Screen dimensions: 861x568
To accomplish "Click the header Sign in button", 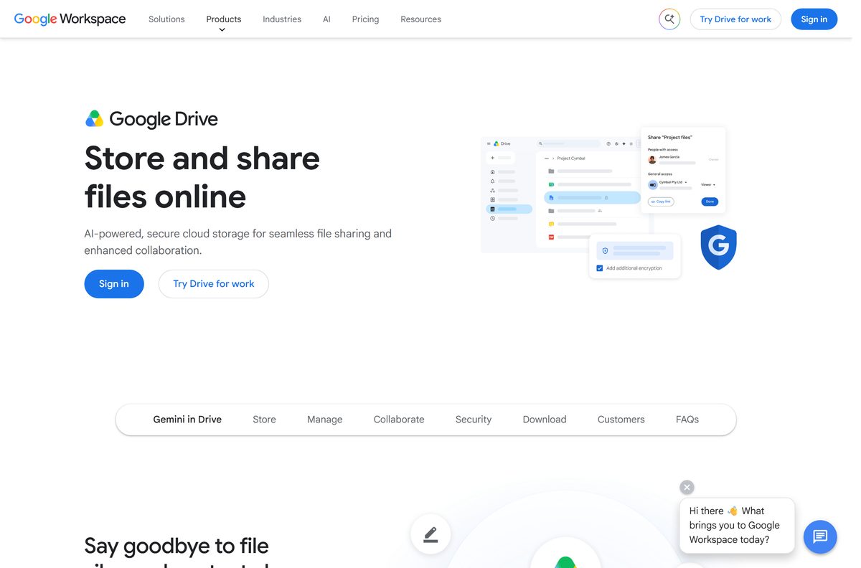I will pos(814,19).
